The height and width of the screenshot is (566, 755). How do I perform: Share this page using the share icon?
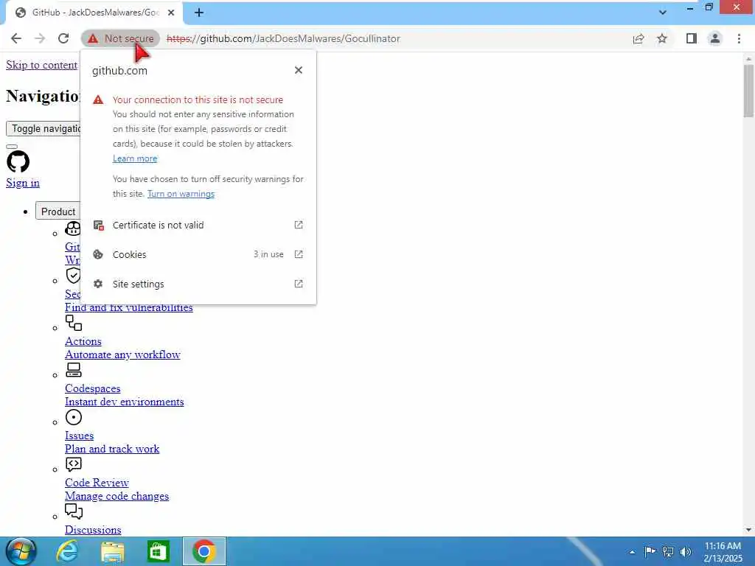click(x=639, y=38)
